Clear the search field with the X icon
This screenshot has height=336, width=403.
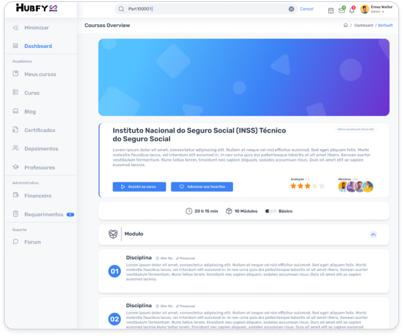(x=291, y=9)
